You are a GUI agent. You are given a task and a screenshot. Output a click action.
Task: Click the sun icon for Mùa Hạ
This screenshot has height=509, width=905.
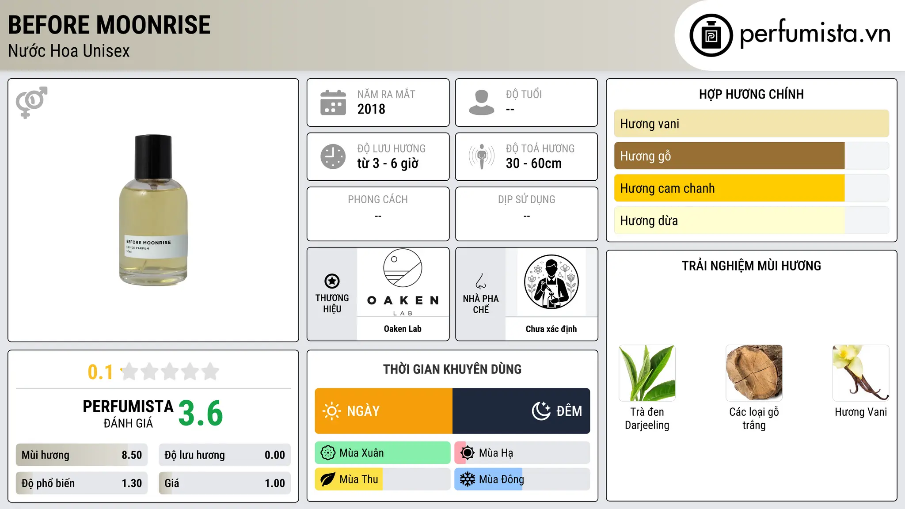pyautogui.click(x=468, y=453)
